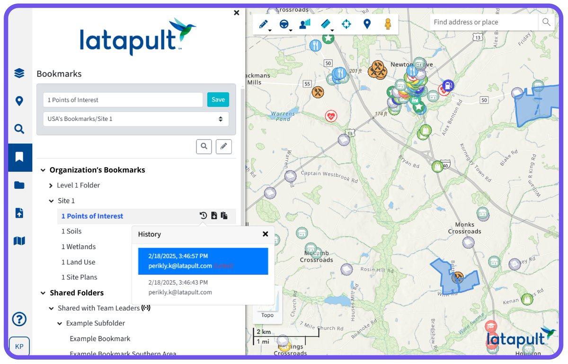Viewport: 568px width, 364px height.
Task: Edit the bookmark name field
Action: pyautogui.click(x=123, y=100)
